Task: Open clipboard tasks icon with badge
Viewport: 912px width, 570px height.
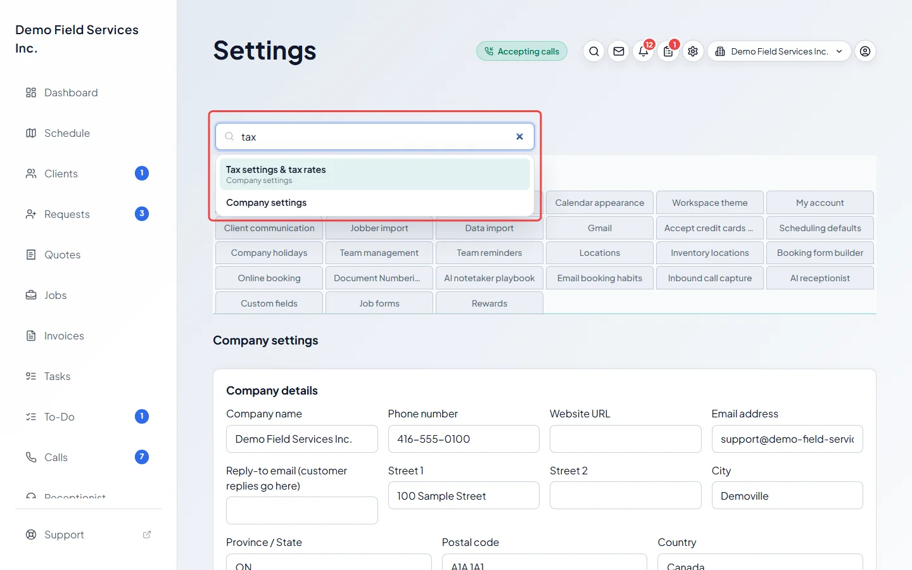Action: pos(668,51)
